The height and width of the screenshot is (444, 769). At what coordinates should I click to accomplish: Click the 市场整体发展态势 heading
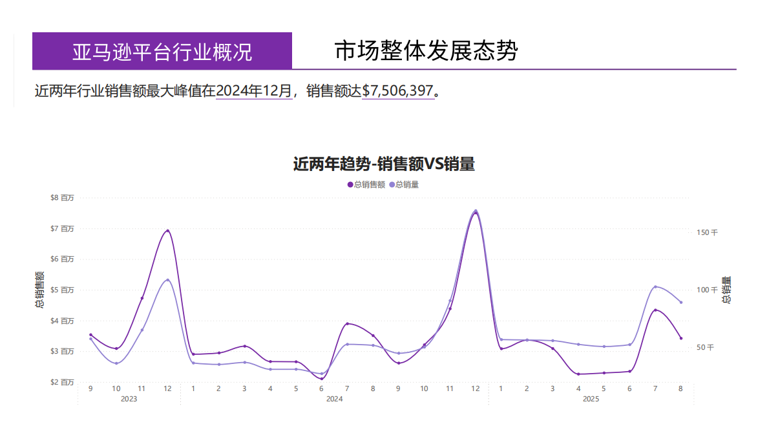[427, 51]
